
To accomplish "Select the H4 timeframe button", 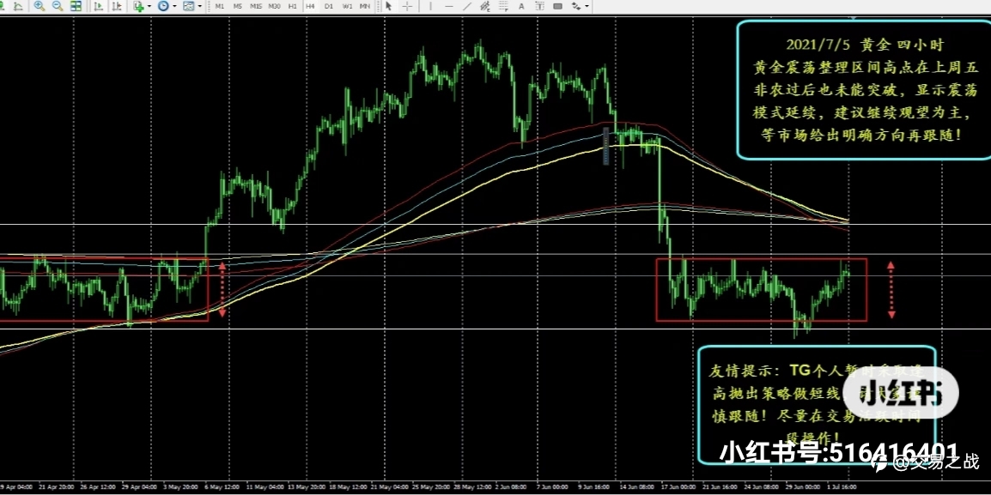I will 310,6.
